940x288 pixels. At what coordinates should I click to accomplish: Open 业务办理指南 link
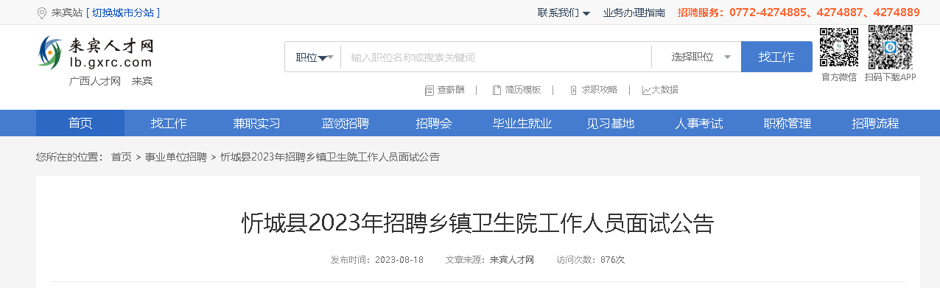[x=634, y=13]
